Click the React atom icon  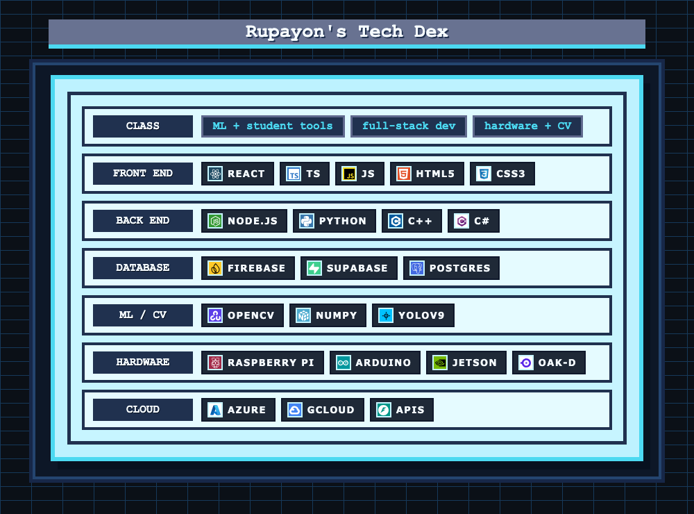pyautogui.click(x=215, y=174)
